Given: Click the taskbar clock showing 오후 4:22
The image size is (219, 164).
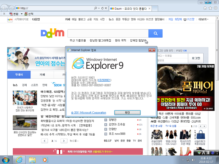Looking at the screenshot, I should (206, 160).
